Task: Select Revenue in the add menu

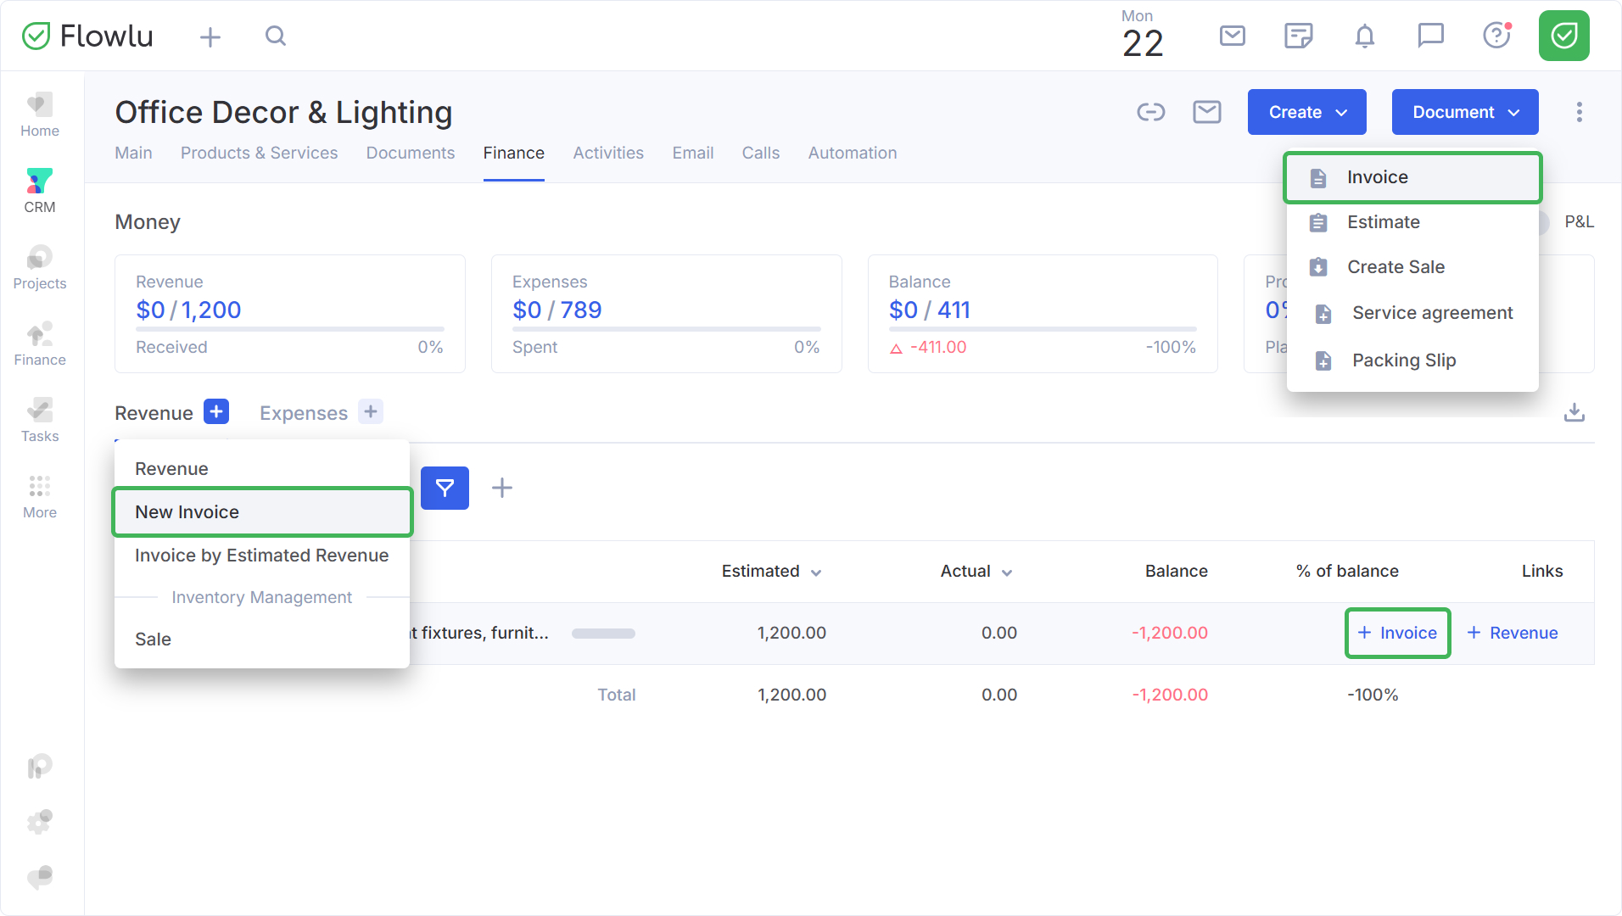Action: (x=262, y=469)
